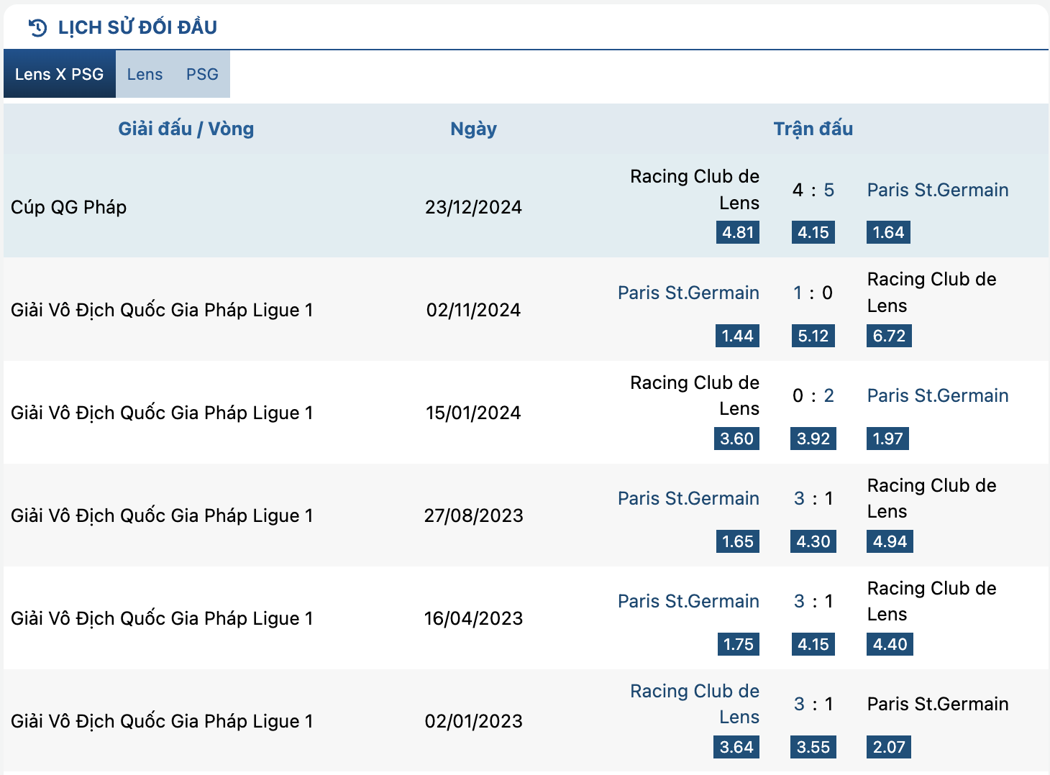
Task: Click Paris St.Germain in the 15/01/2024 match
Action: click(938, 395)
